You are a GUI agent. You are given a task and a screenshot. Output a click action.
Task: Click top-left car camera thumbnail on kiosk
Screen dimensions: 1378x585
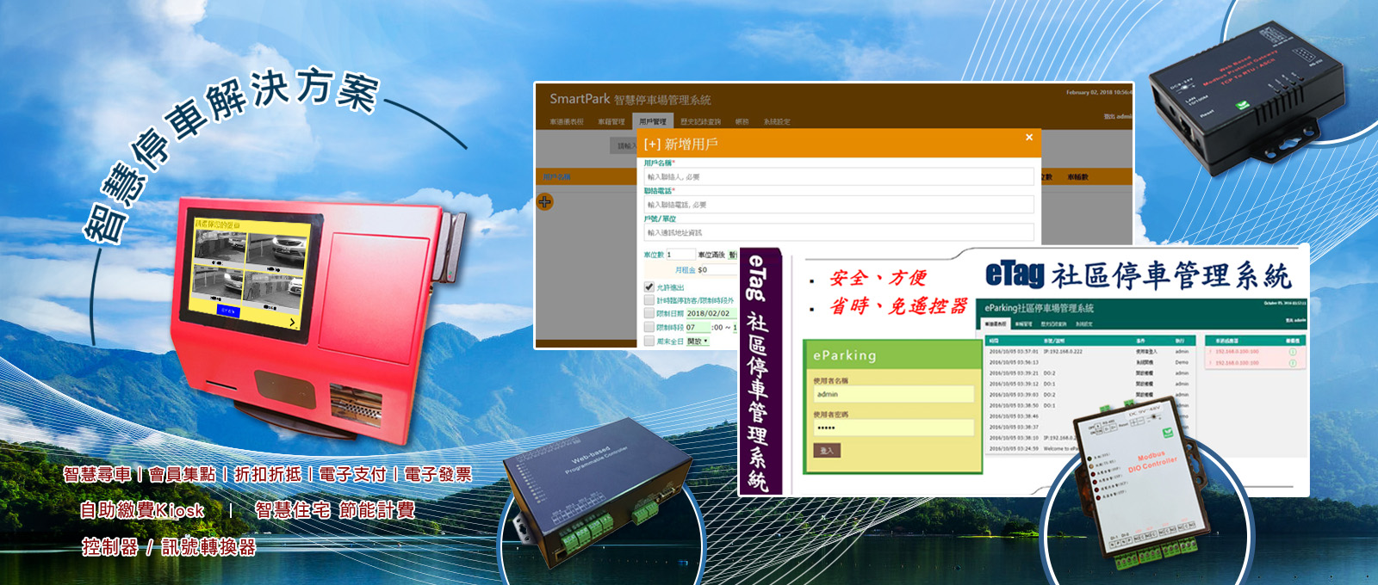(x=220, y=247)
